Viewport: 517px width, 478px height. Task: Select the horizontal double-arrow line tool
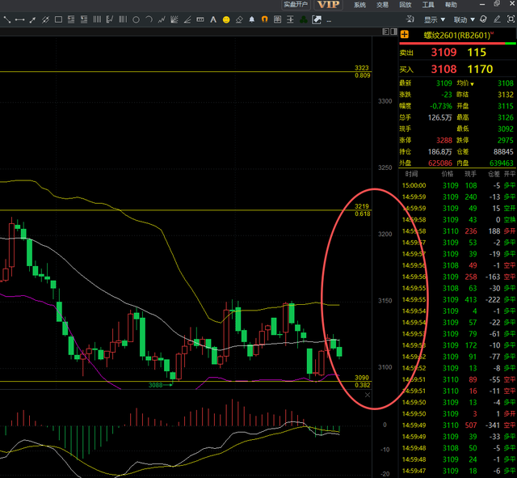pyautogui.click(x=19, y=19)
